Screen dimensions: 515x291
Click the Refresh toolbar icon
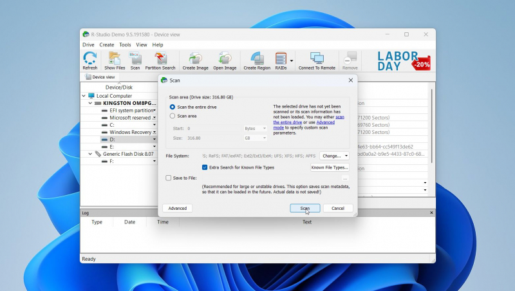[x=89, y=61]
